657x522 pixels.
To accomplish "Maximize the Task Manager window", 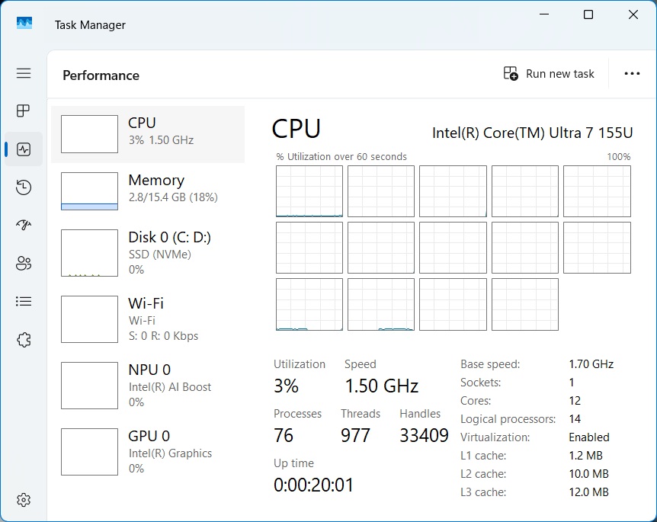I will [588, 14].
